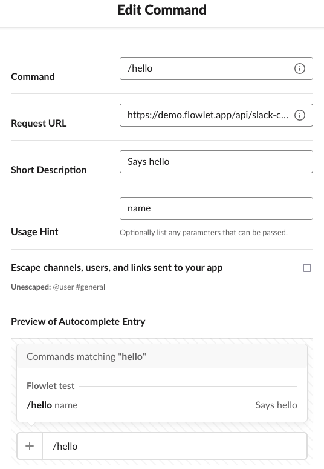Click the info icon in Command field
The height and width of the screenshot is (469, 324).
point(300,68)
